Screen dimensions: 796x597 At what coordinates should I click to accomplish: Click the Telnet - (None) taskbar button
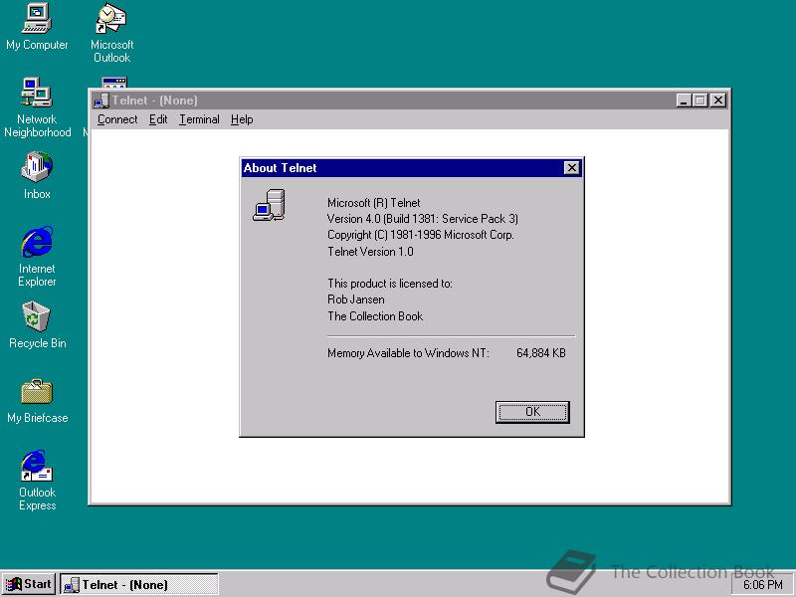pyautogui.click(x=139, y=584)
